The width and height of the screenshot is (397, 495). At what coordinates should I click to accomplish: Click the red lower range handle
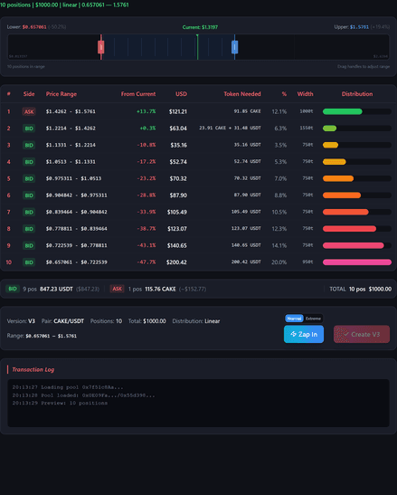pyautogui.click(x=100, y=47)
